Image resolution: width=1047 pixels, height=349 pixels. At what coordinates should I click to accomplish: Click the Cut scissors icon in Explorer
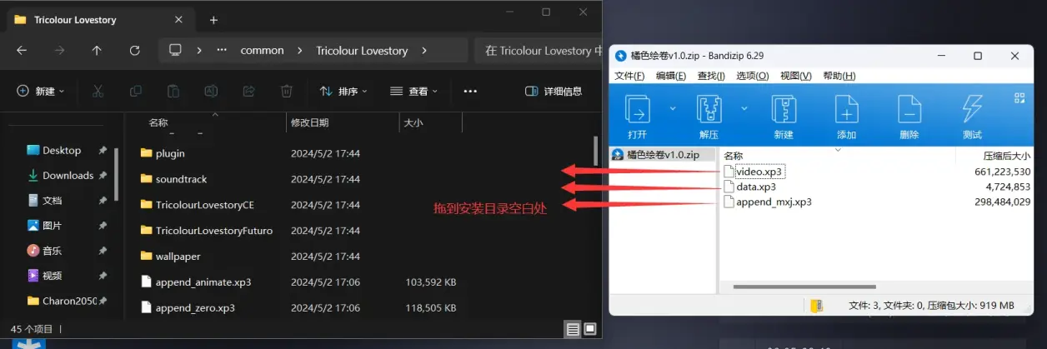coord(98,91)
